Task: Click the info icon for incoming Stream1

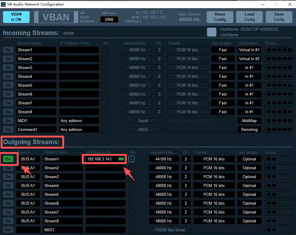Action: pos(105,50)
